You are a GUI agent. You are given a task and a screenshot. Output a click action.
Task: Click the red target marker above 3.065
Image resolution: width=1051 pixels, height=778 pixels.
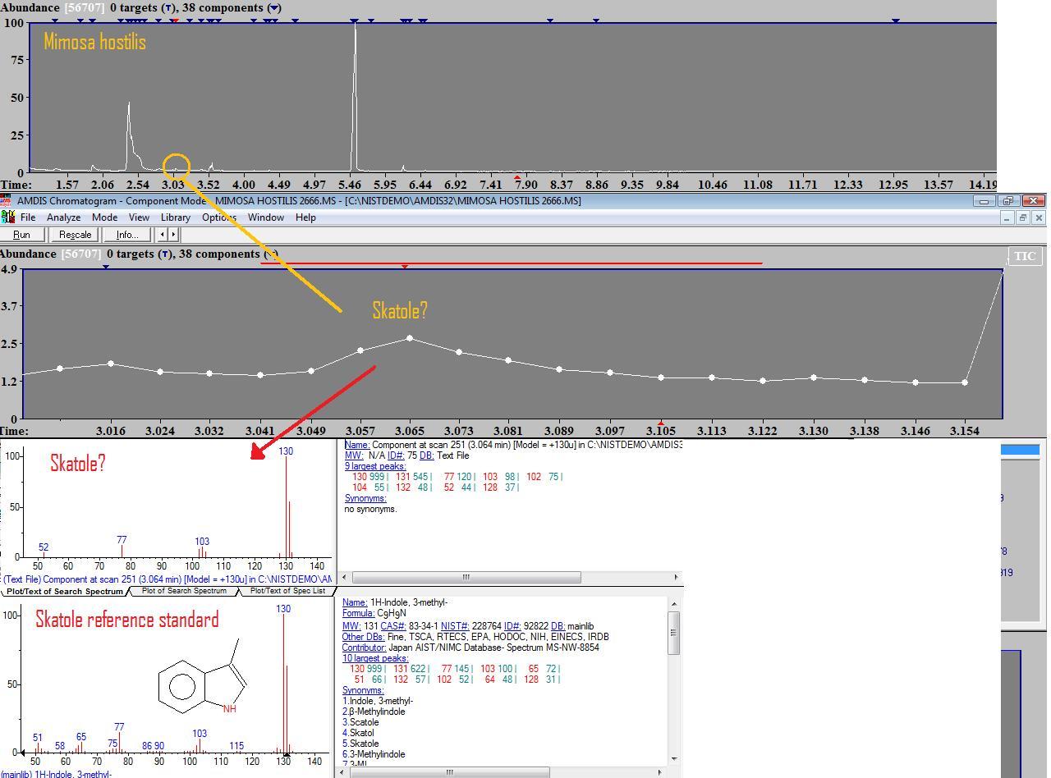[405, 266]
